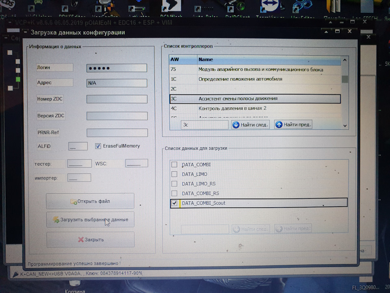This screenshot has width=390, height=293.
Task: Click Найти след. blue down-arrow icon
Action: tap(236, 125)
